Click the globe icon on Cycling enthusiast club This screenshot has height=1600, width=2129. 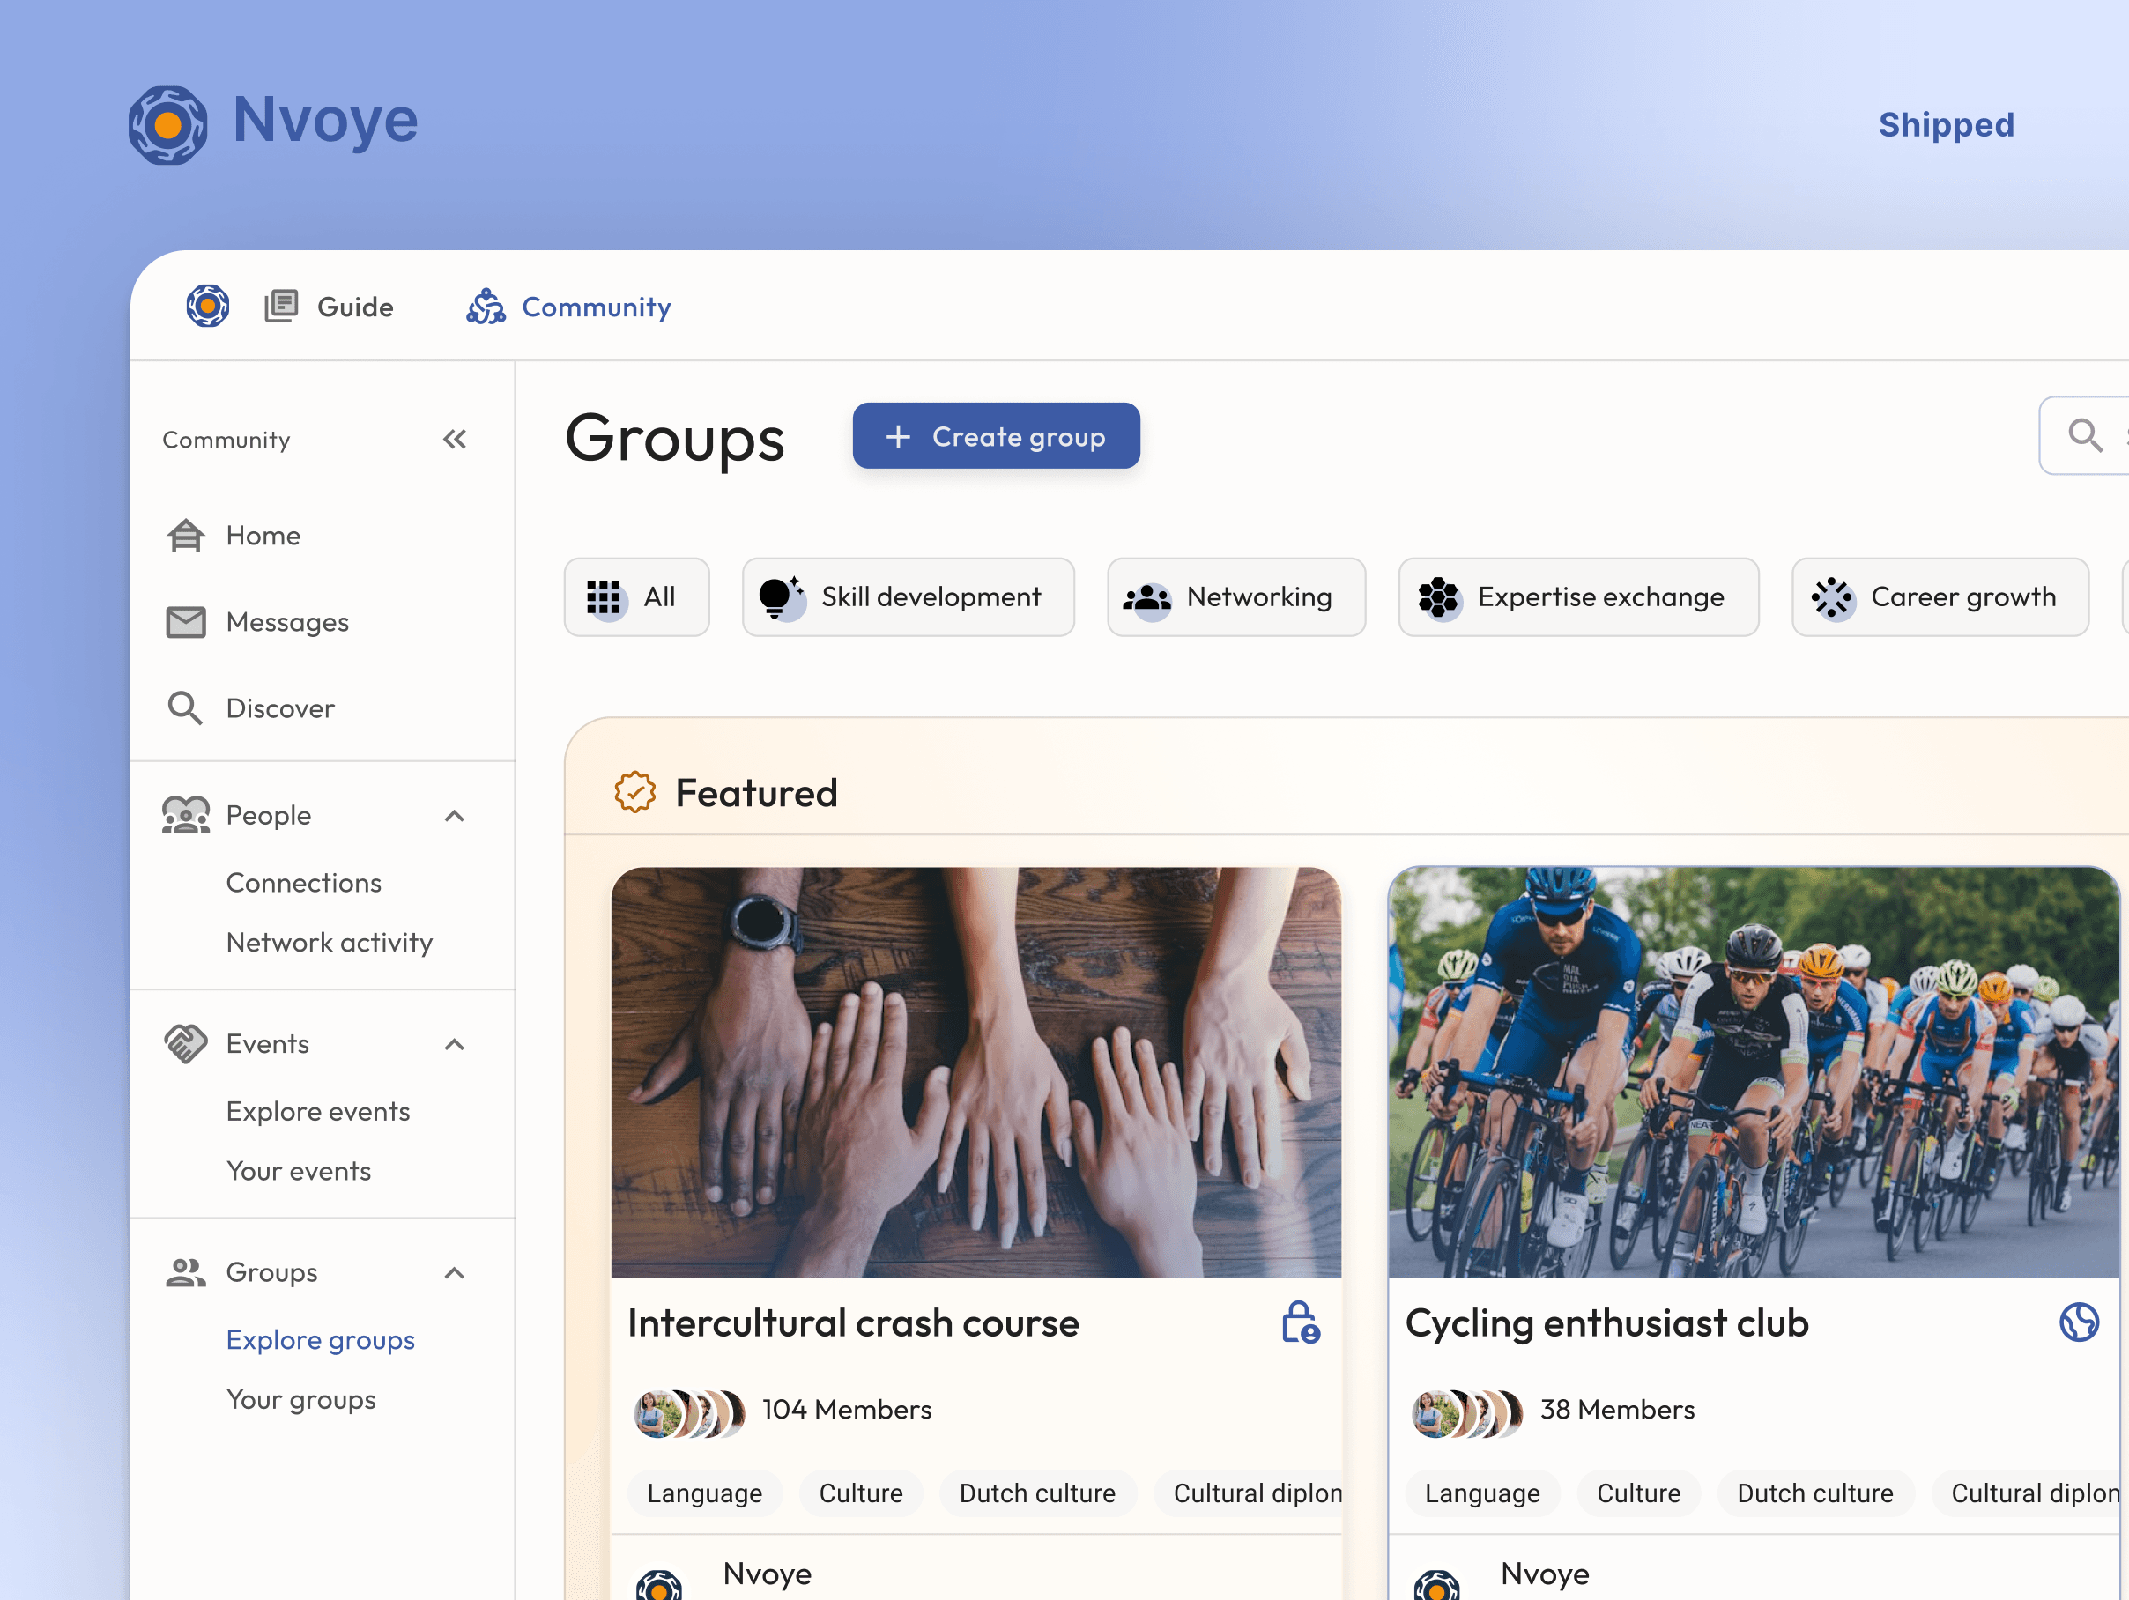point(2078,1323)
